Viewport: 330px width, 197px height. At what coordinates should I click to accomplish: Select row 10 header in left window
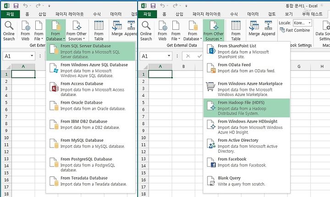coord(6,138)
